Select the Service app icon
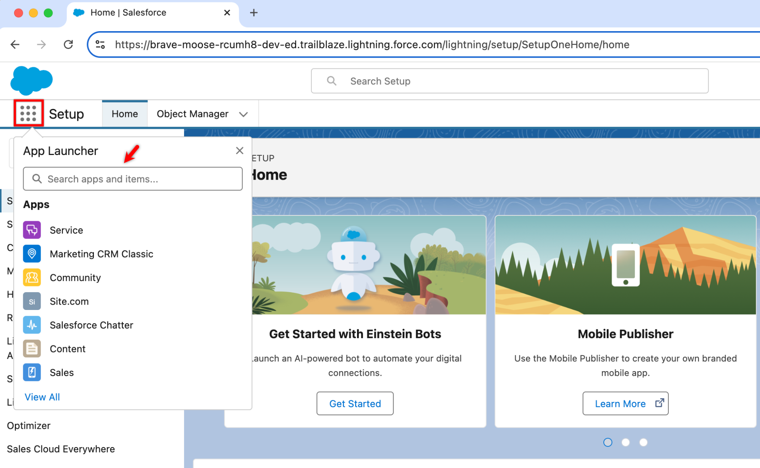 point(32,230)
